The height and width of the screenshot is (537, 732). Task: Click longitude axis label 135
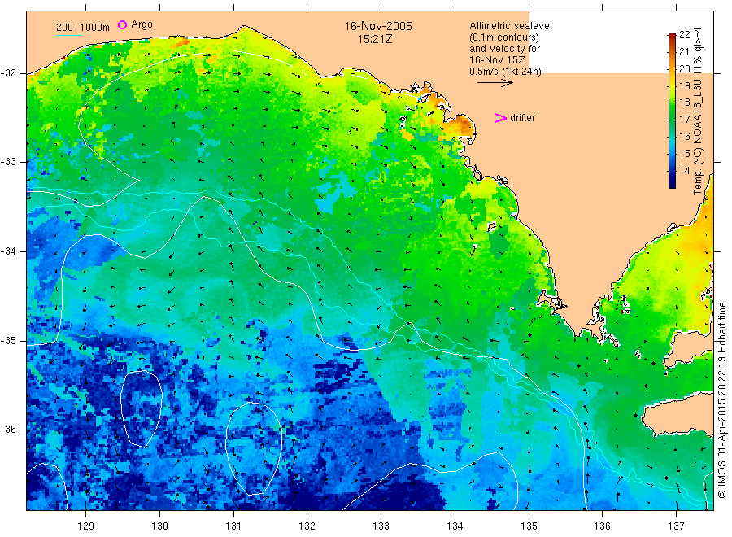tap(529, 526)
